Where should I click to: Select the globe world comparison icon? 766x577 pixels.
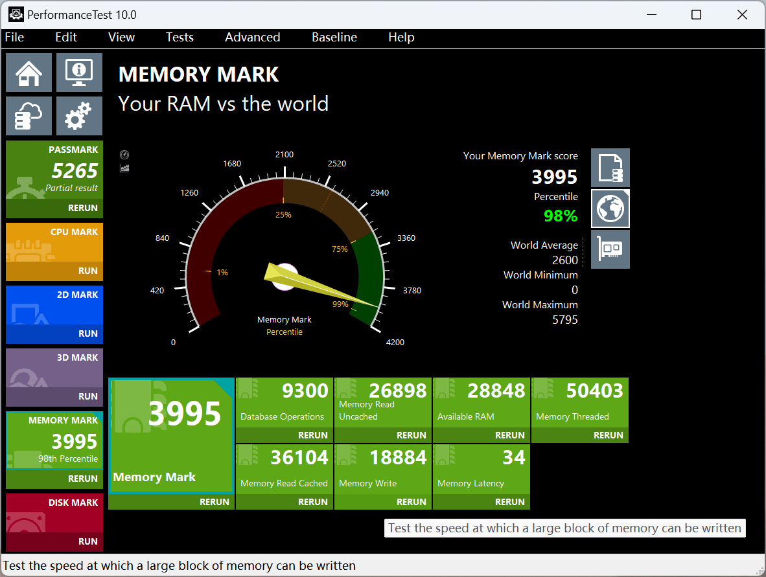(610, 209)
